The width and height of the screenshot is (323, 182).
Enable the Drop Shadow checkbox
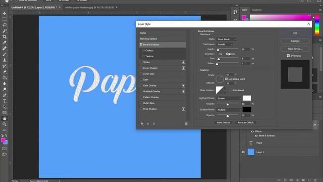pos(141,109)
